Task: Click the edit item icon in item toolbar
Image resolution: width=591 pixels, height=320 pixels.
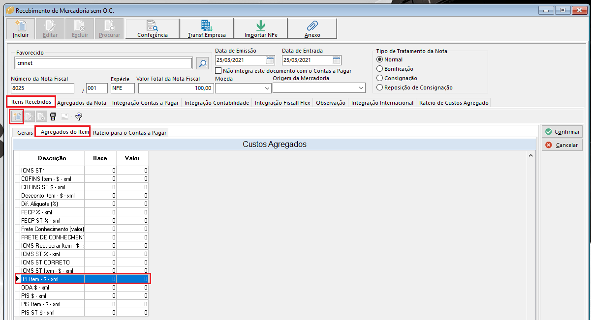Action: pos(29,116)
